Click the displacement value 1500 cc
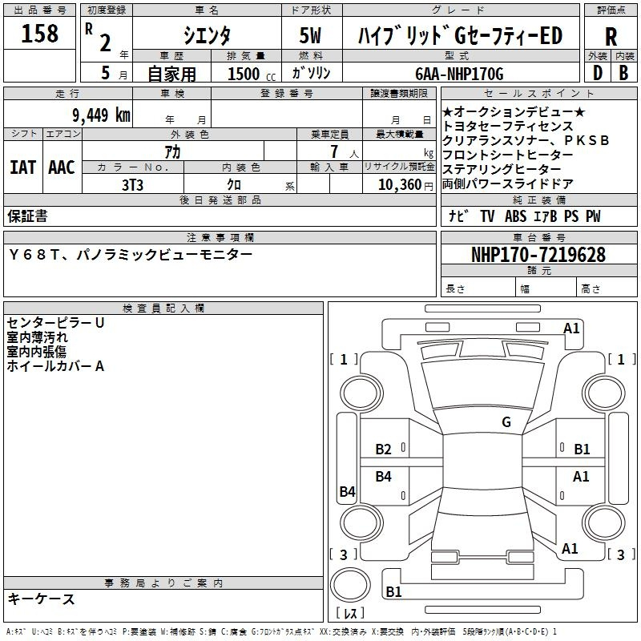The image size is (641, 641). tap(252, 74)
